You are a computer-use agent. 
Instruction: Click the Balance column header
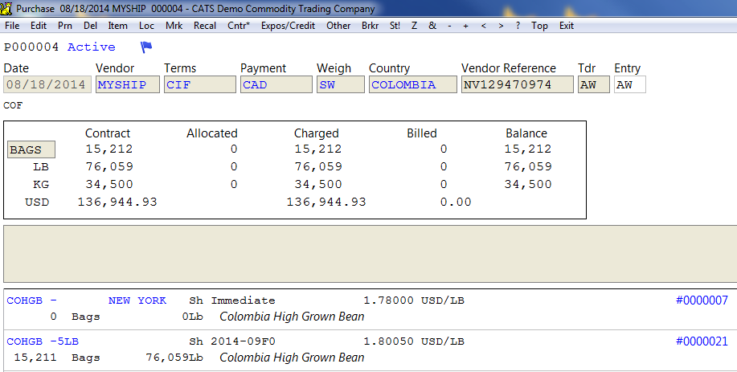point(526,133)
